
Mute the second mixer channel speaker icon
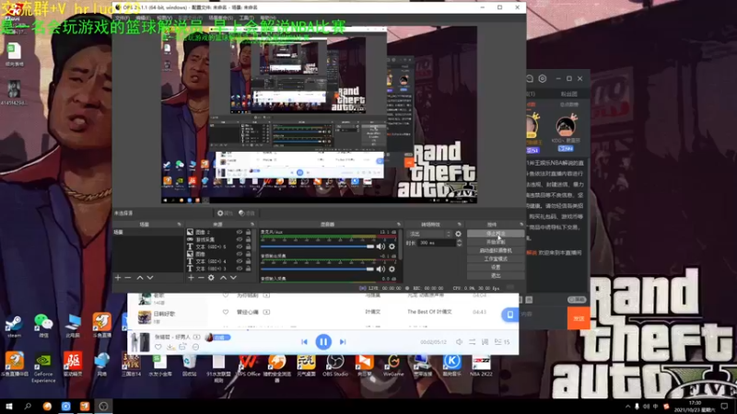[x=380, y=269]
